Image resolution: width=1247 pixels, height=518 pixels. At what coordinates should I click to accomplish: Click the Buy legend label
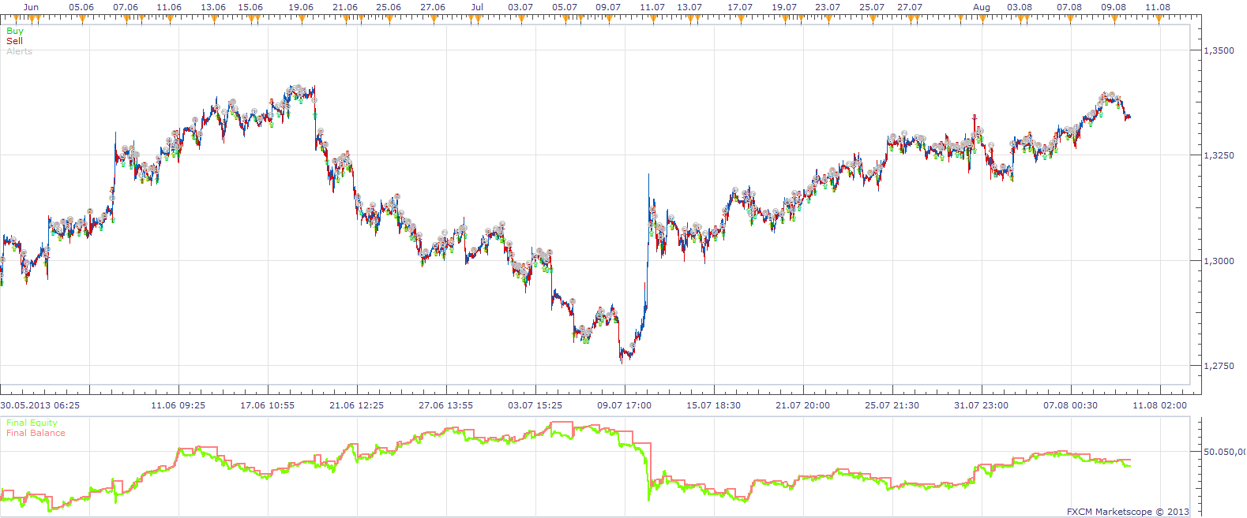tap(15, 32)
